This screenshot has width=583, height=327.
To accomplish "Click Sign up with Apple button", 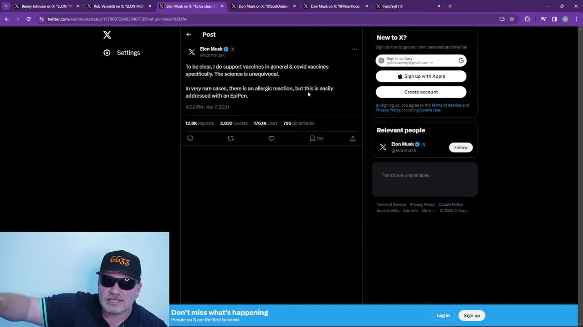I will pos(421,76).
